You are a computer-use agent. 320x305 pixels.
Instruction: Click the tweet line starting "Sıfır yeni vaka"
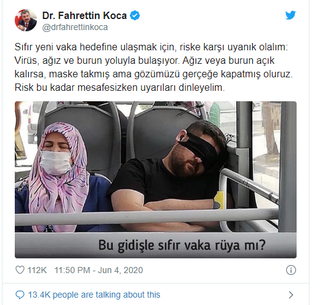click(x=151, y=47)
